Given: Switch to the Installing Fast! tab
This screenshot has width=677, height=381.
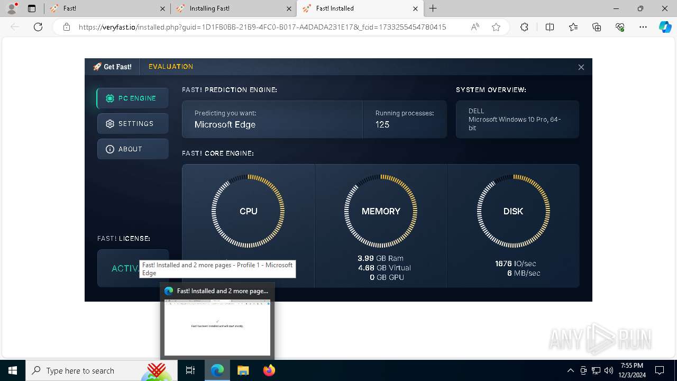Looking at the screenshot, I should [233, 8].
